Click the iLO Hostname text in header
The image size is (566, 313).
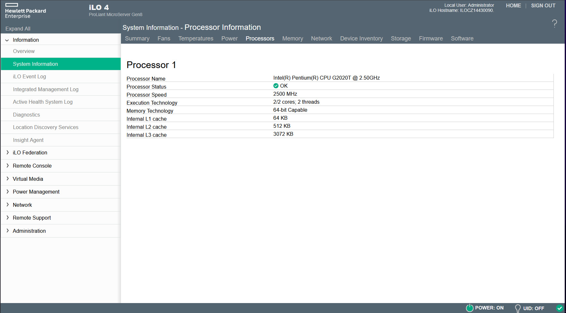461,10
